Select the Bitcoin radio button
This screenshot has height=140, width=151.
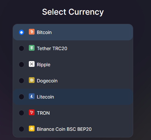tap(22, 32)
